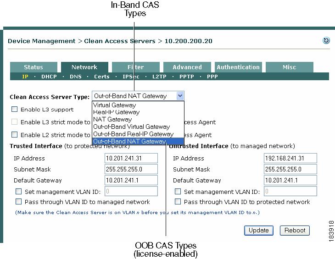Open the Filter tab
This screenshot has width=335, height=259.
(136, 67)
